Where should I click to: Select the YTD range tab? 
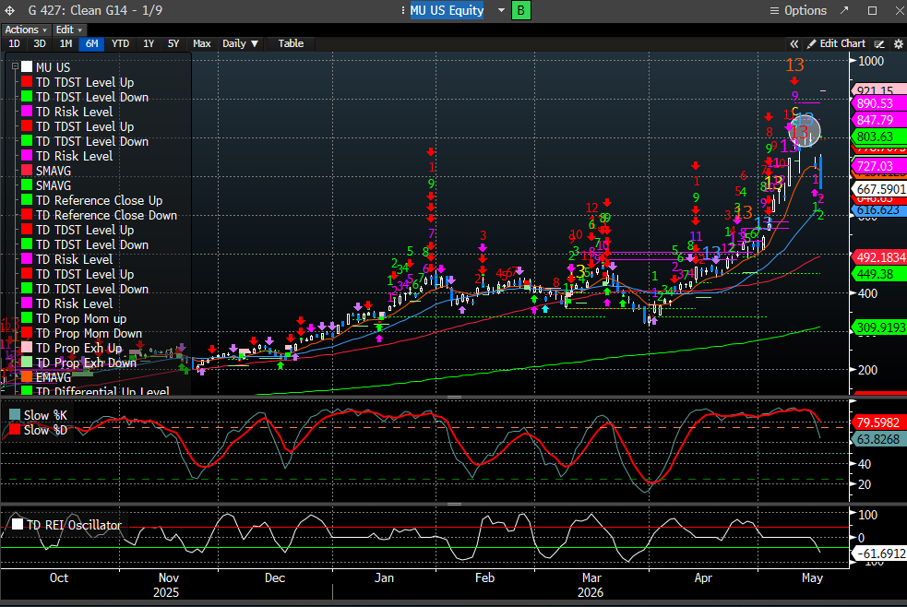[120, 44]
